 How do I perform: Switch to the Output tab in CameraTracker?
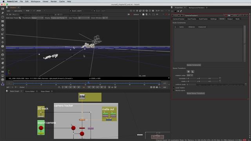[230, 19]
